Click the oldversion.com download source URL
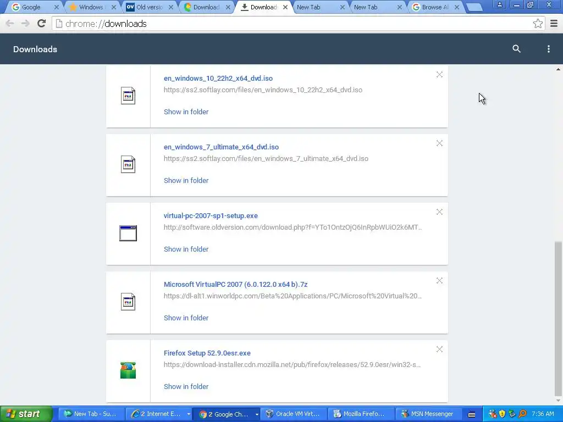563x422 pixels. (x=292, y=227)
